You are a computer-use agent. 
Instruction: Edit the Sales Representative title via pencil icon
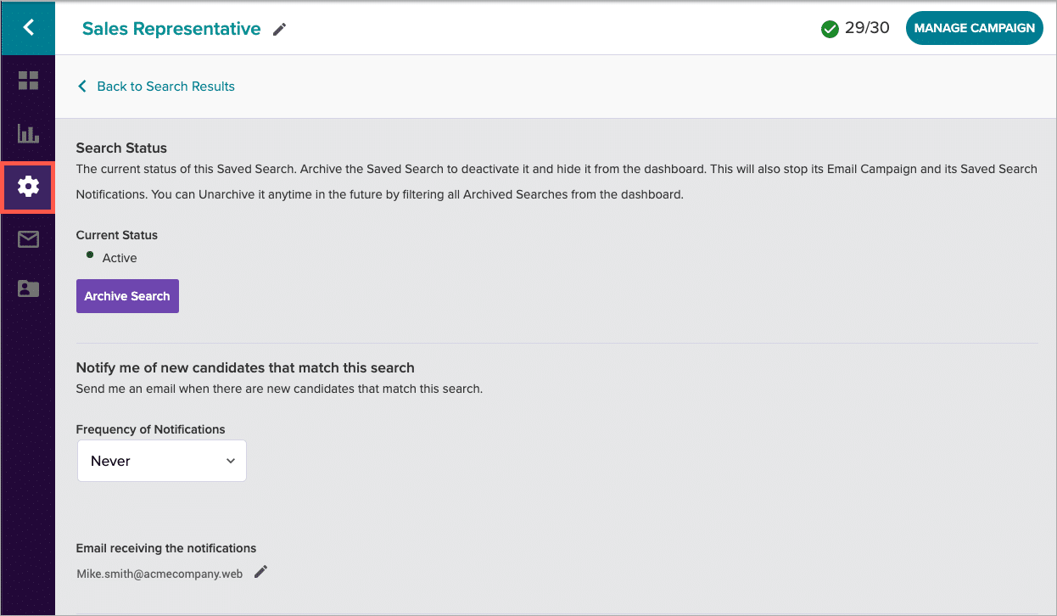click(x=279, y=30)
